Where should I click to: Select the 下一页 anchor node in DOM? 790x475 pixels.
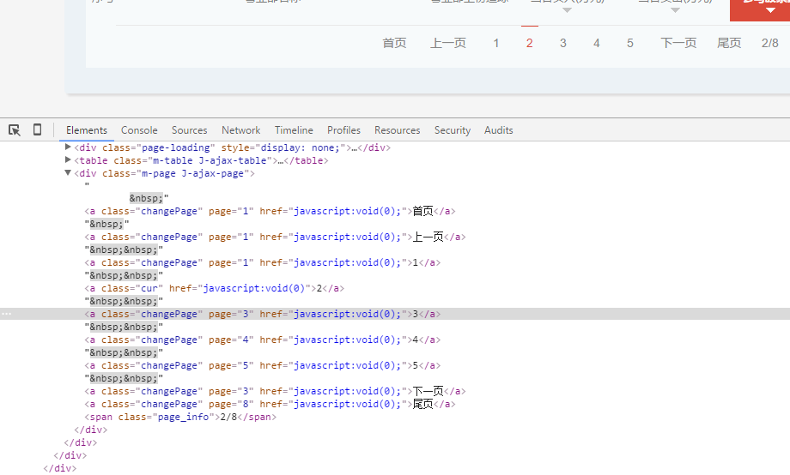click(x=275, y=391)
